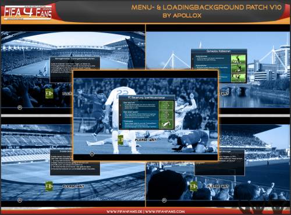This screenshot has height=215, width=291.
Task: Click the top thumbnail in the Gameplay dialog
Action: point(238,59)
